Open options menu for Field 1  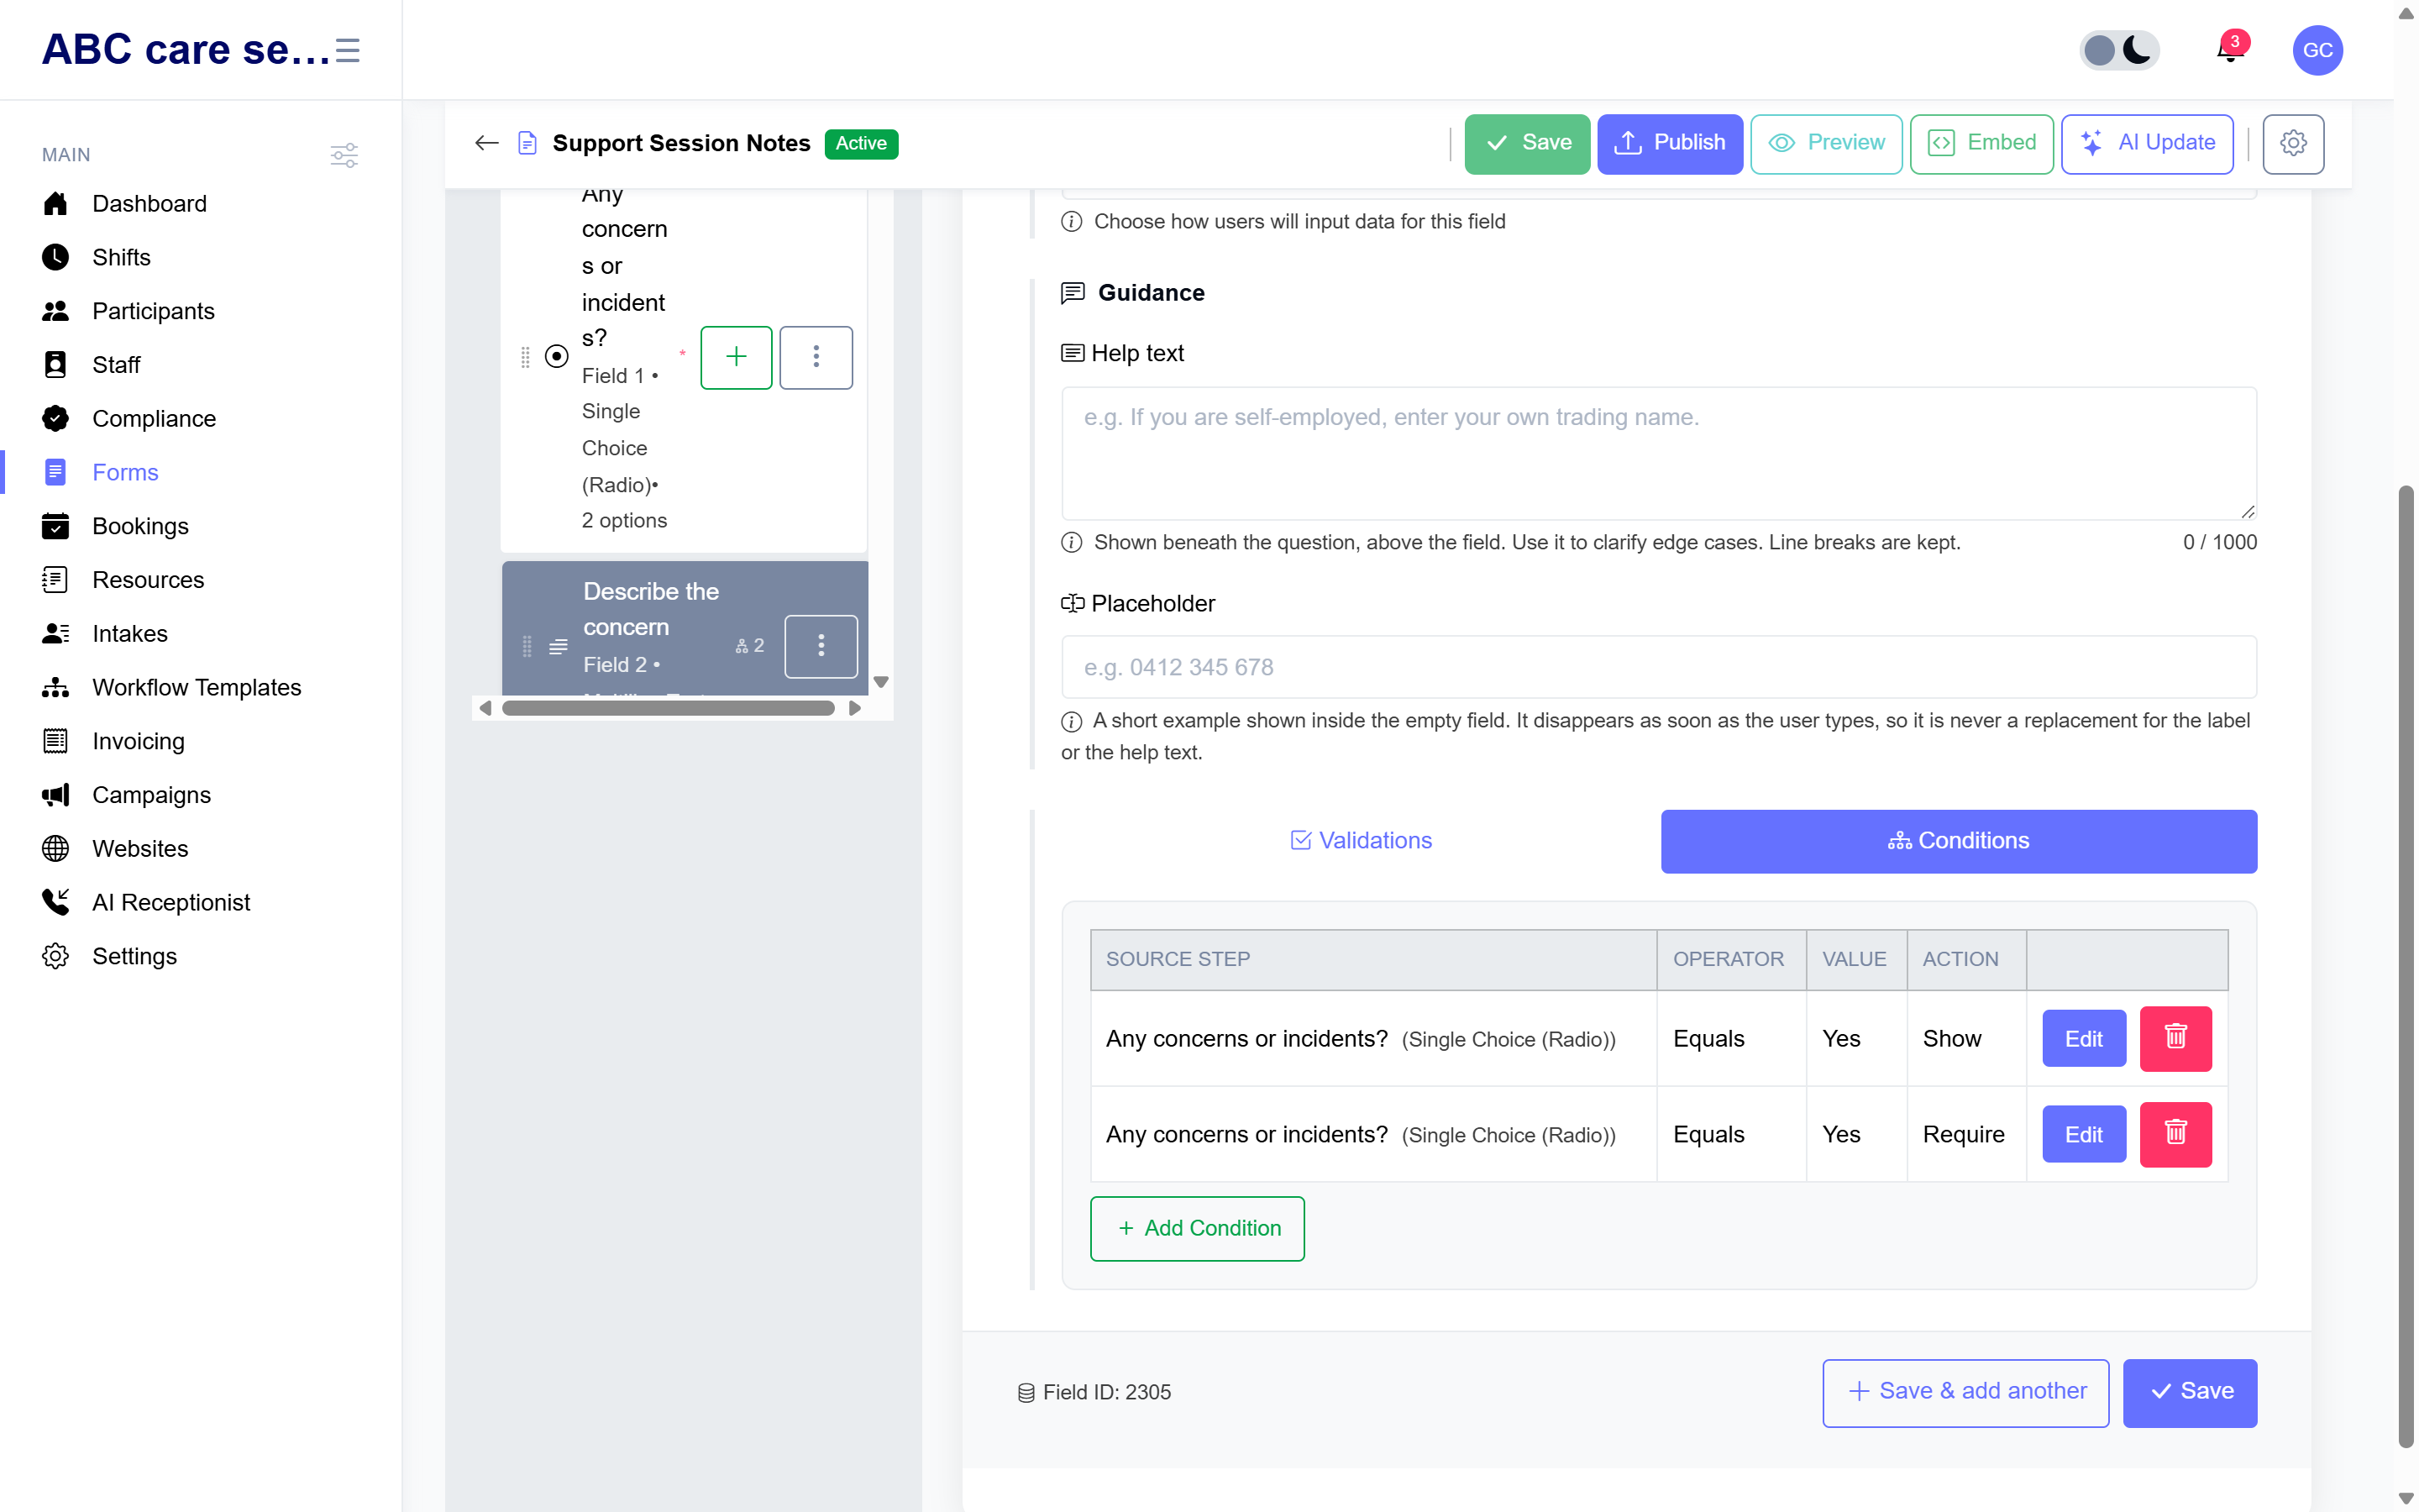(816, 357)
